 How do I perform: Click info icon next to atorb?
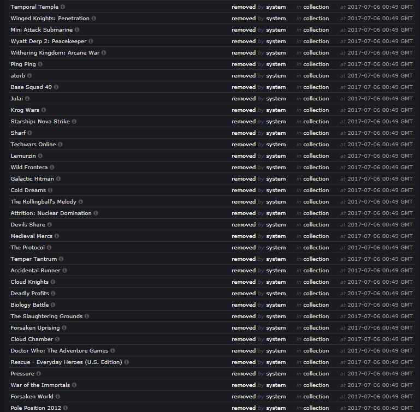pyautogui.click(x=29, y=76)
